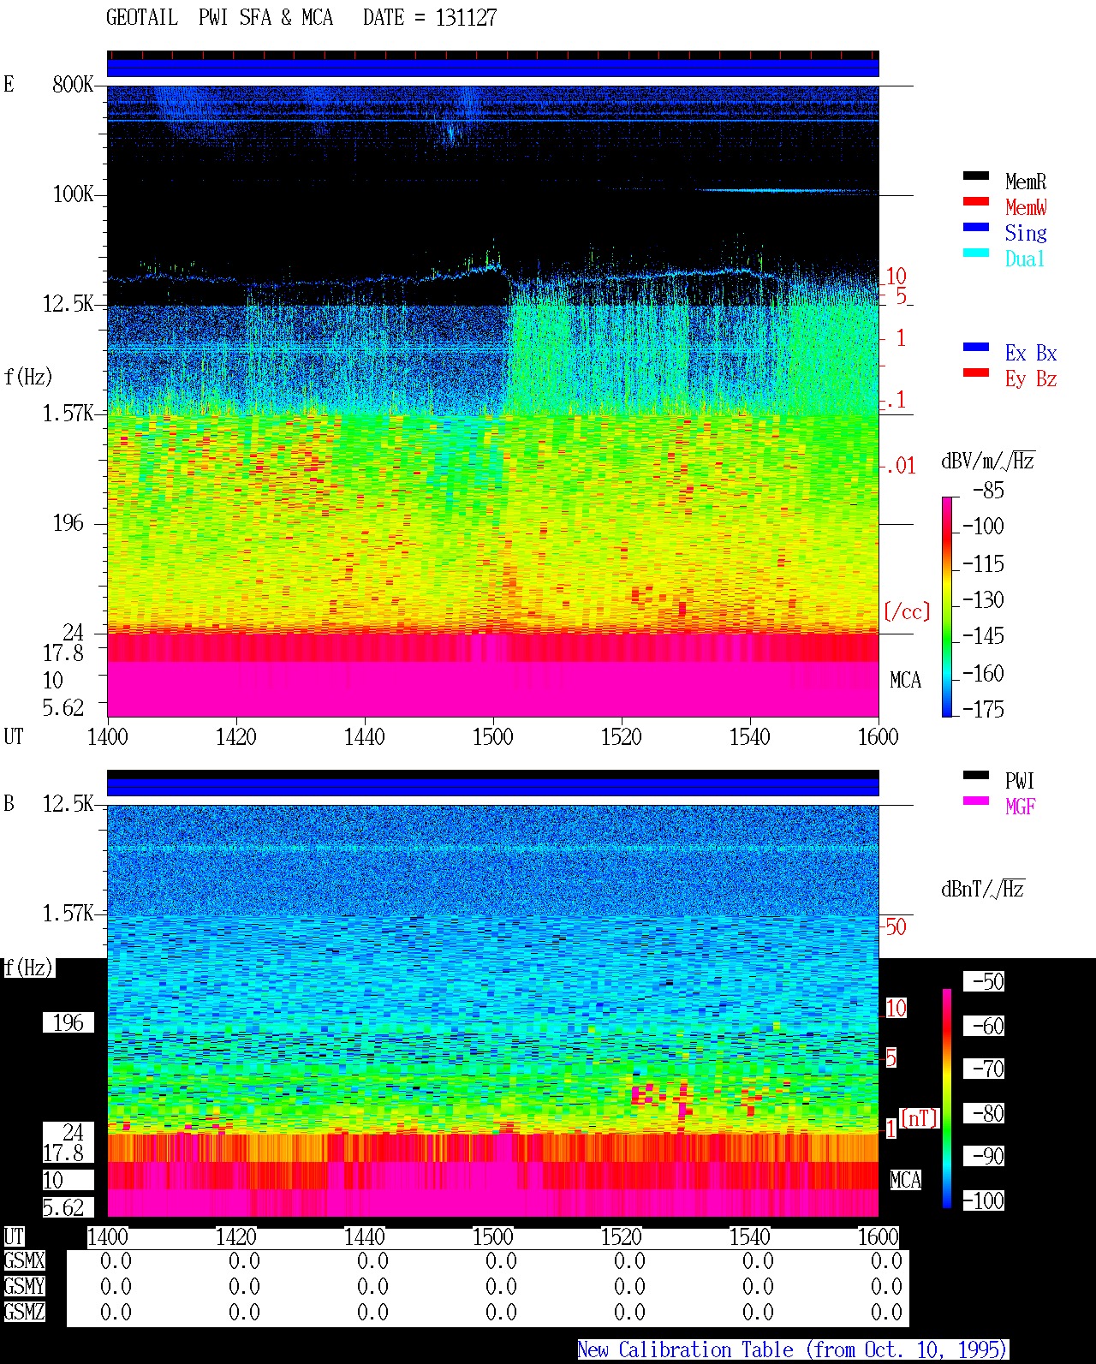Click the -60 value on the dBnT scale
This screenshot has width=1096, height=1364.
coord(984,1026)
